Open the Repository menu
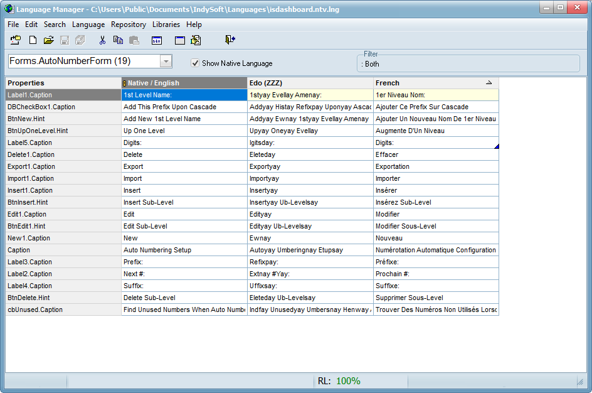This screenshot has width=592, height=393. (128, 24)
